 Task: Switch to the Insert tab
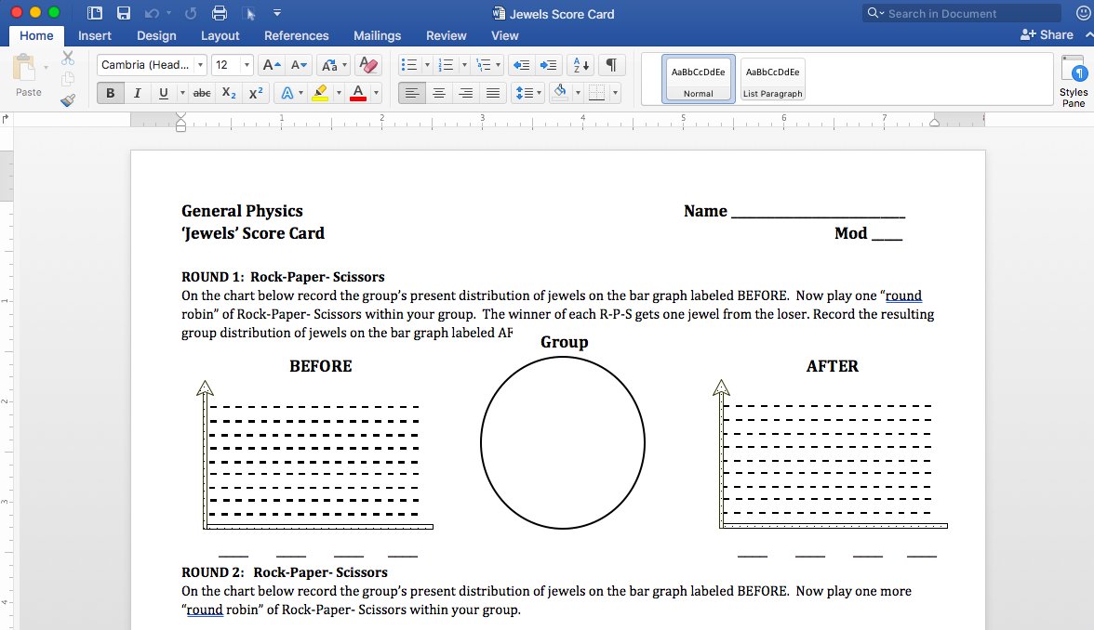(94, 35)
